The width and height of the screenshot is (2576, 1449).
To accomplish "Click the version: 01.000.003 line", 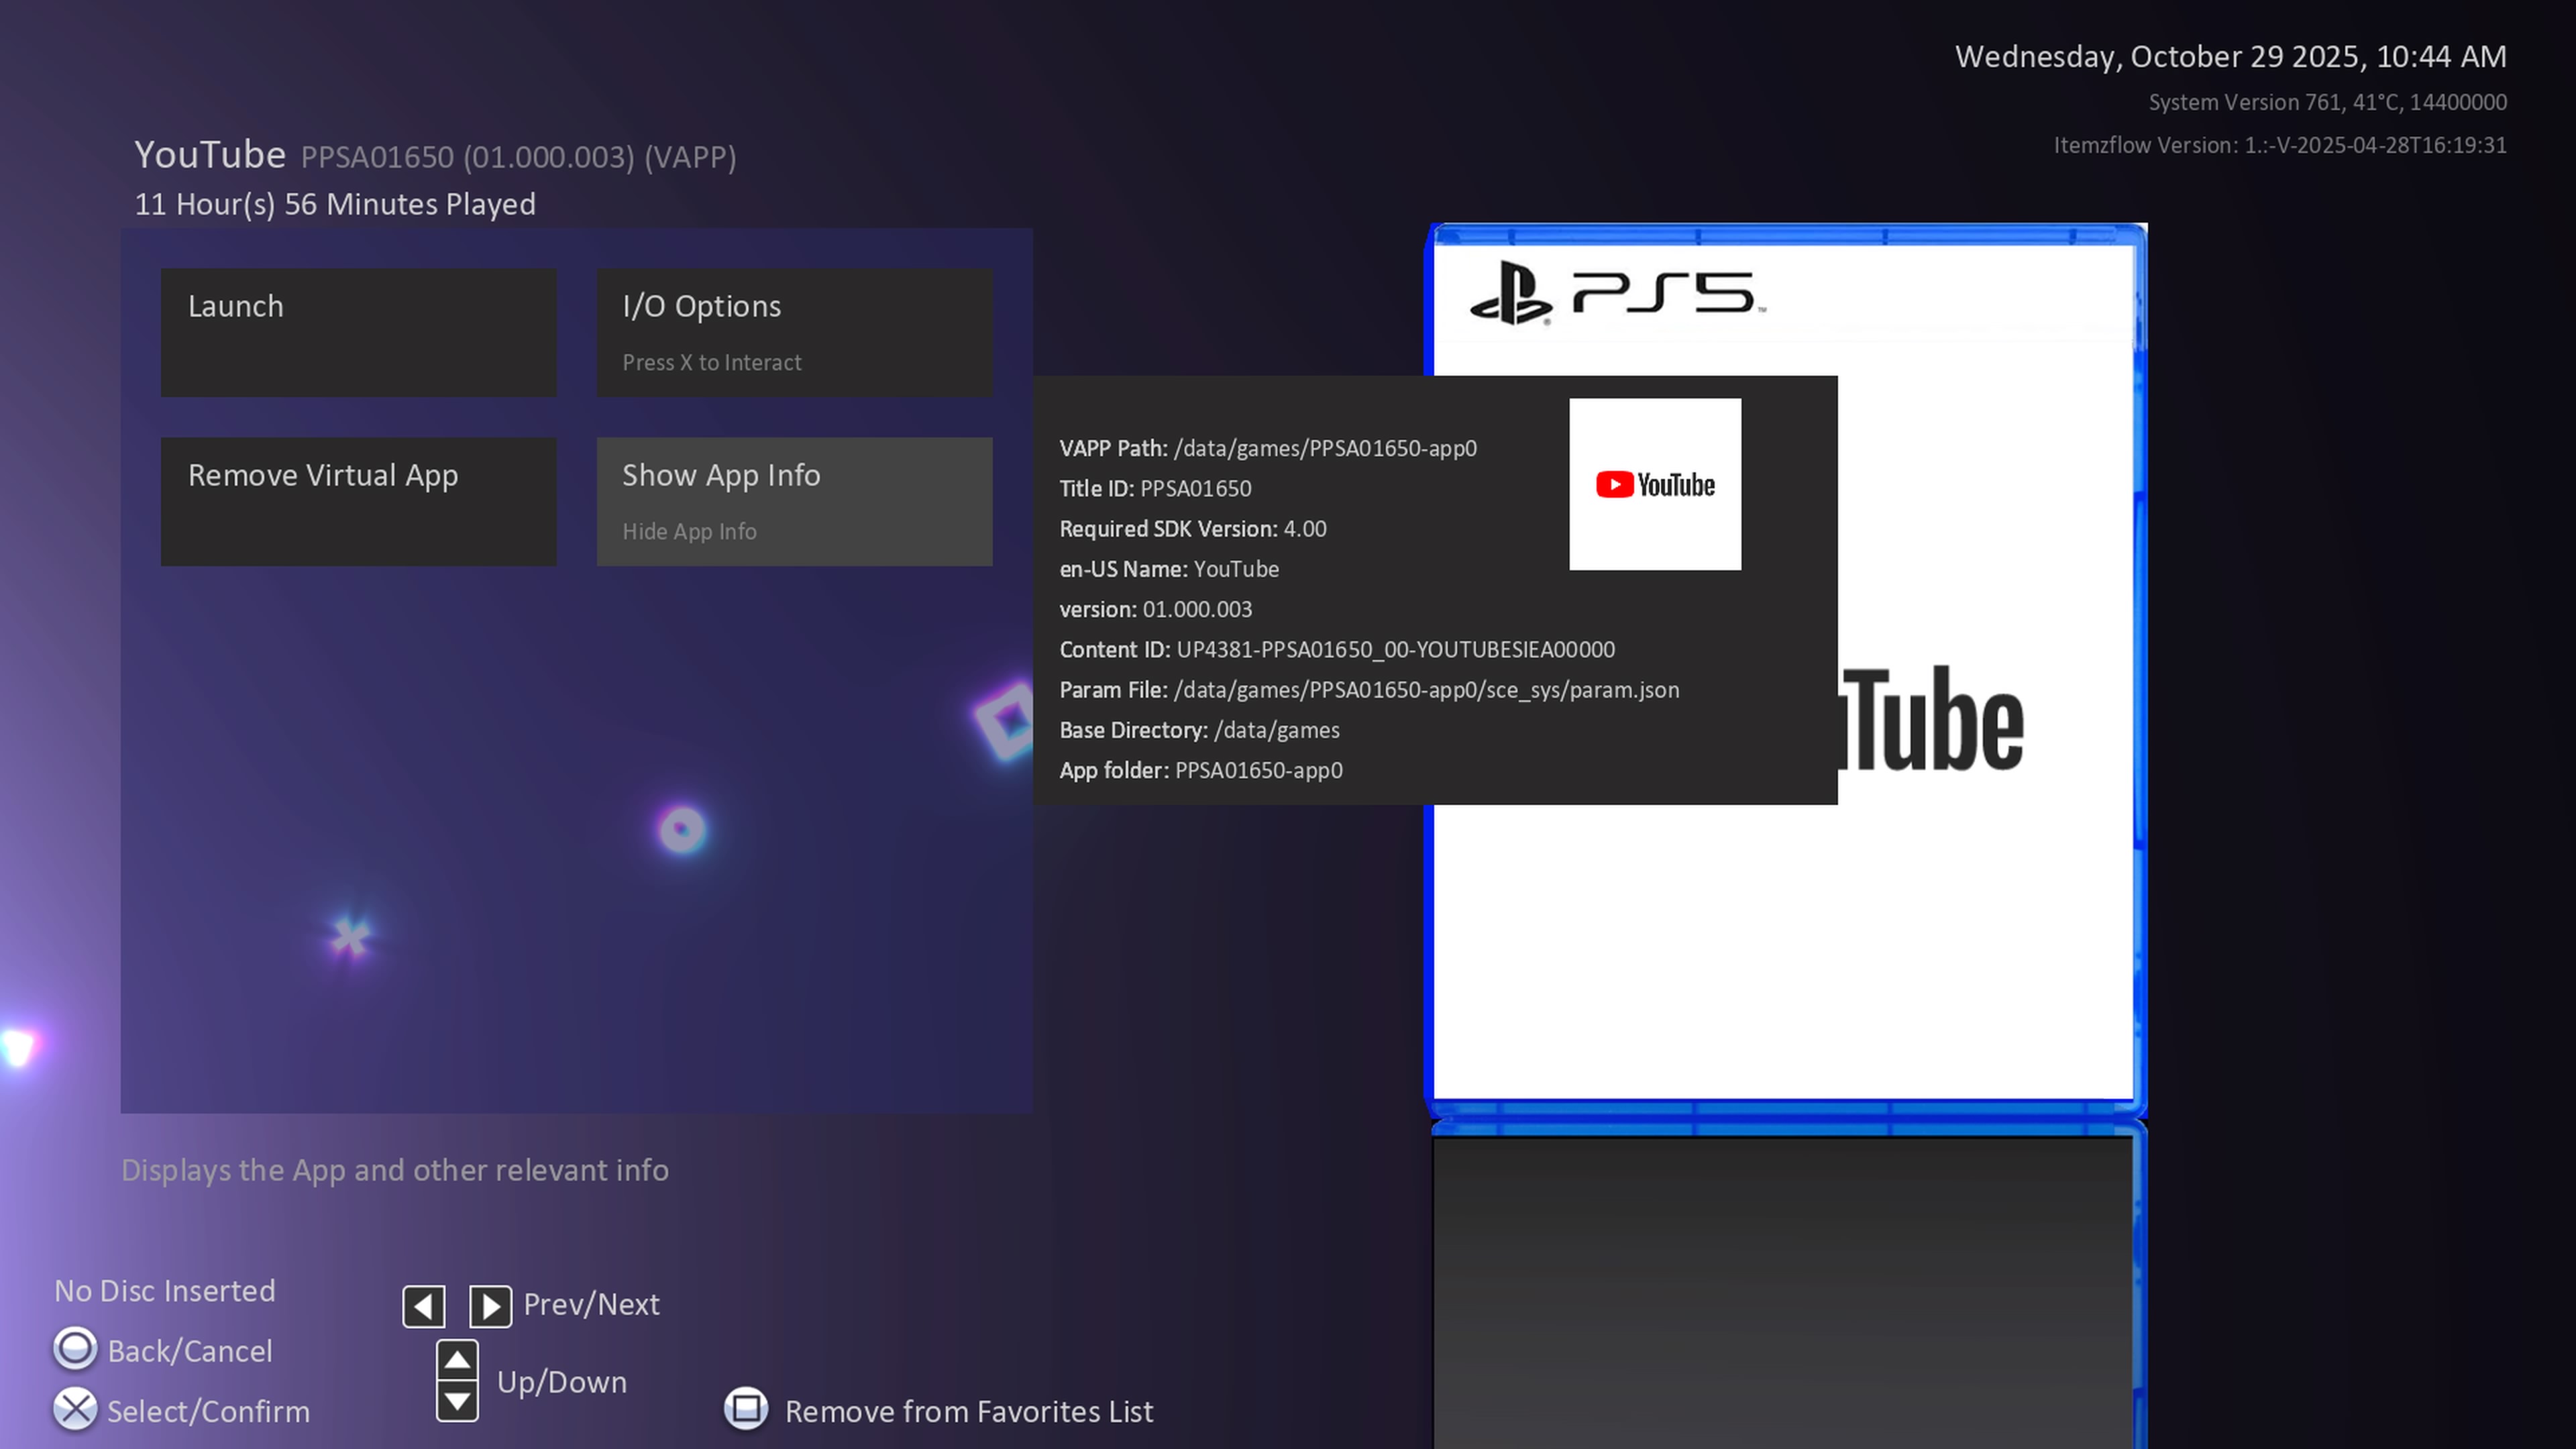I will (1156, 609).
